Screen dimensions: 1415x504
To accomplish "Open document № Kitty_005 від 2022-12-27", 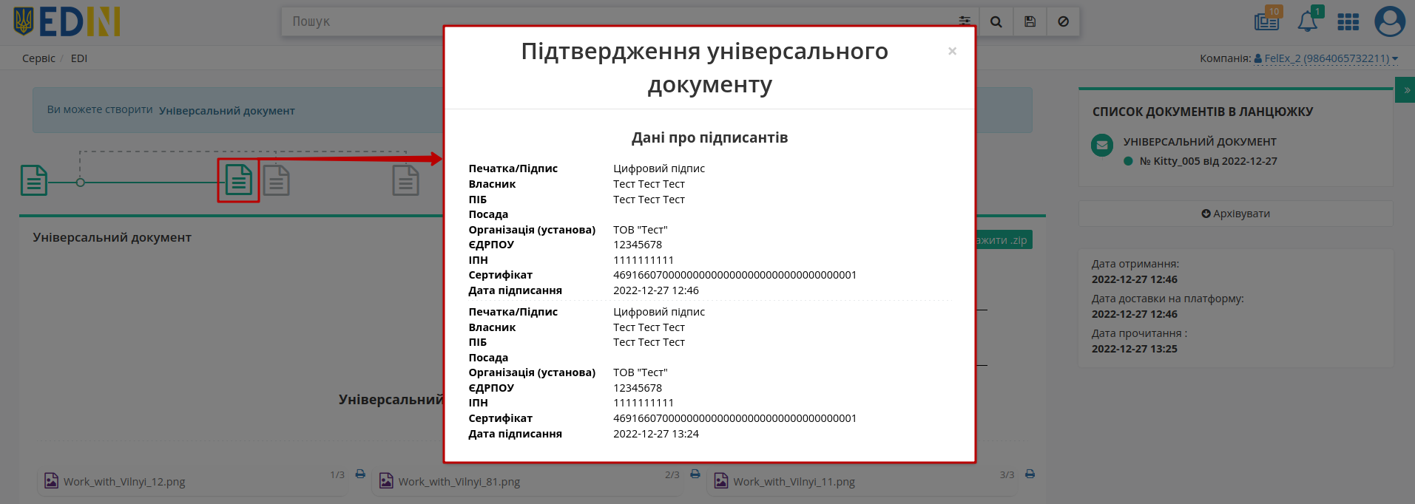I will click(1208, 161).
